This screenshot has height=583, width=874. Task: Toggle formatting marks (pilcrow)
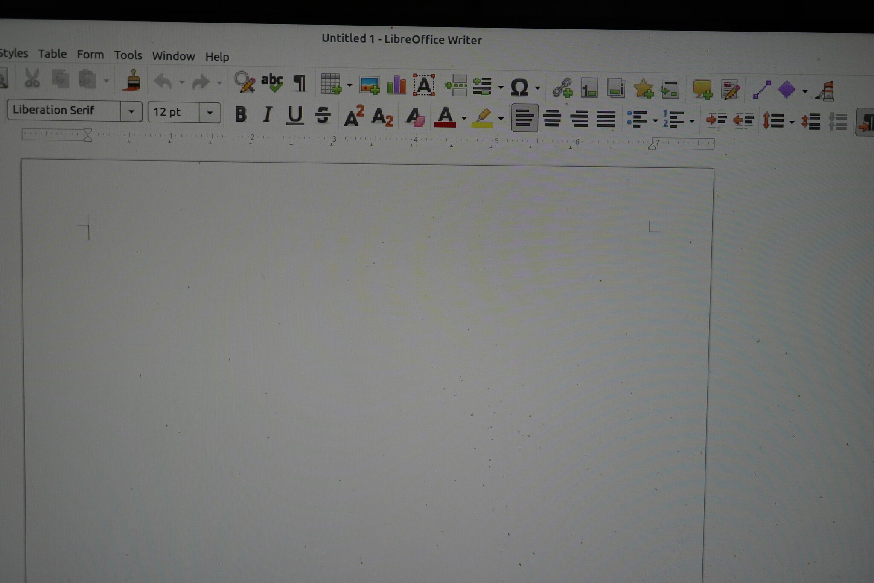(x=300, y=83)
